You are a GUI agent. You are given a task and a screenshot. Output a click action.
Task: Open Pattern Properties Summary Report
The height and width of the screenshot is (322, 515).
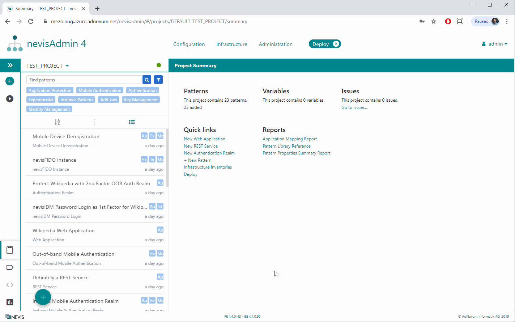point(296,153)
